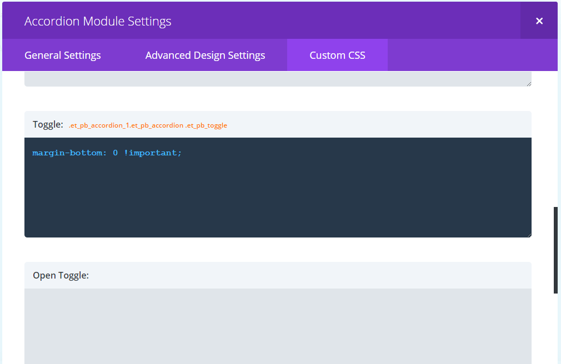Viewport: 561px width, 364px height.
Task: Click the partially visible text area above Toggle
Action: point(278,79)
